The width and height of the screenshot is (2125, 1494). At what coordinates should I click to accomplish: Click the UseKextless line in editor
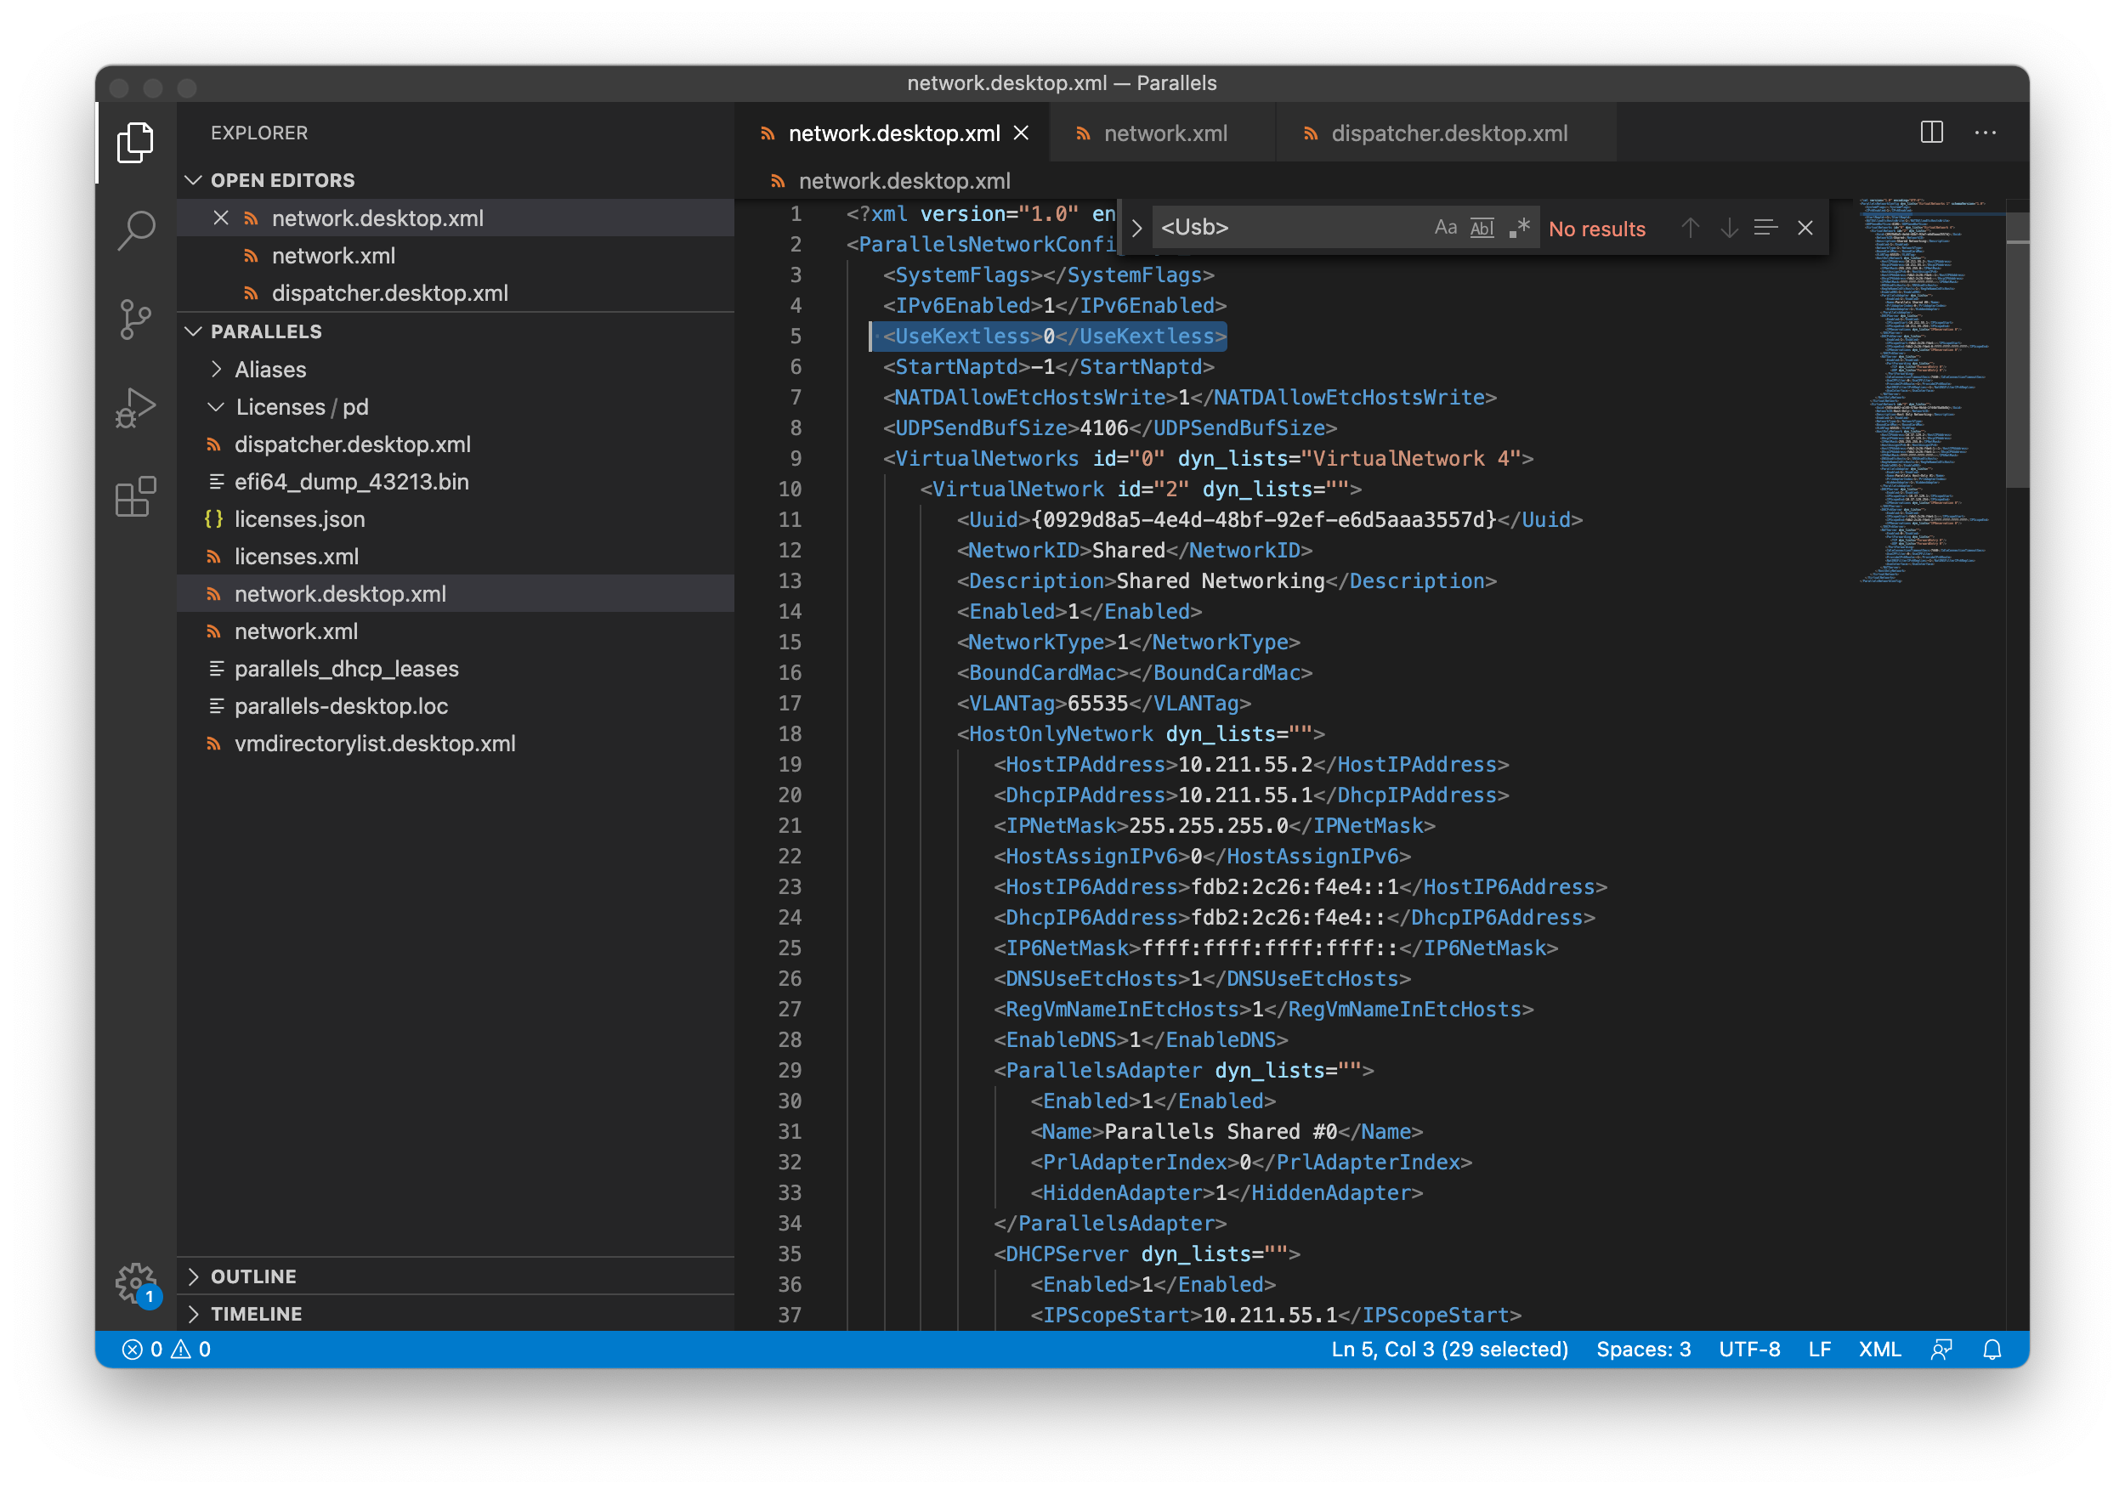1054,337
